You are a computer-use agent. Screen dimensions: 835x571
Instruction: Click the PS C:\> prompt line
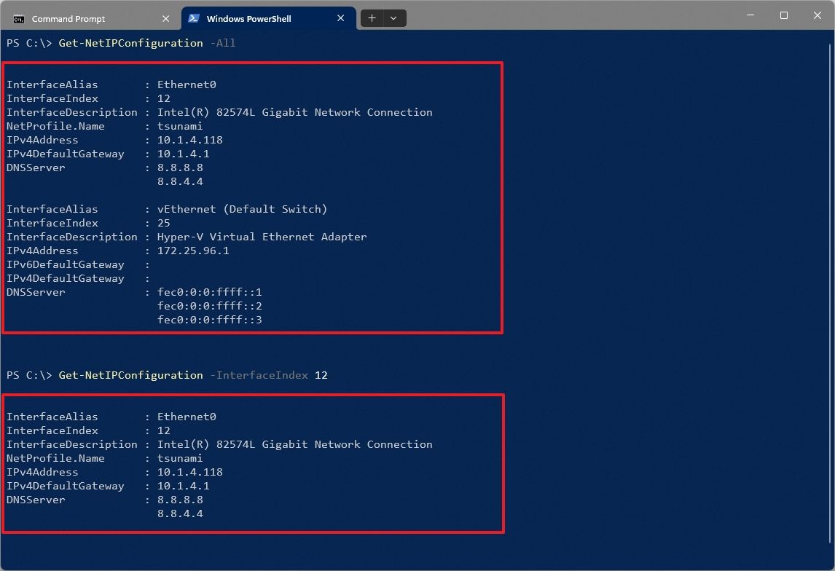click(x=29, y=43)
